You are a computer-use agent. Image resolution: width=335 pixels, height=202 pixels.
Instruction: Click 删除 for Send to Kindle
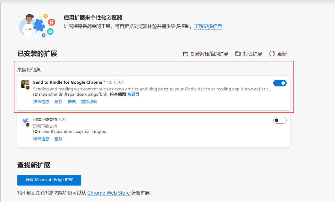click(x=58, y=102)
